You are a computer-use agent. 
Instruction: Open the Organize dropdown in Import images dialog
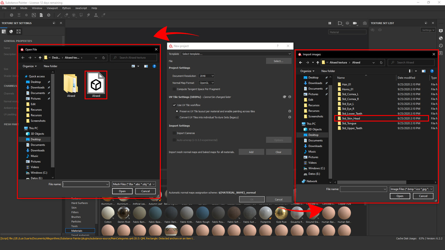pyautogui.click(x=308, y=71)
